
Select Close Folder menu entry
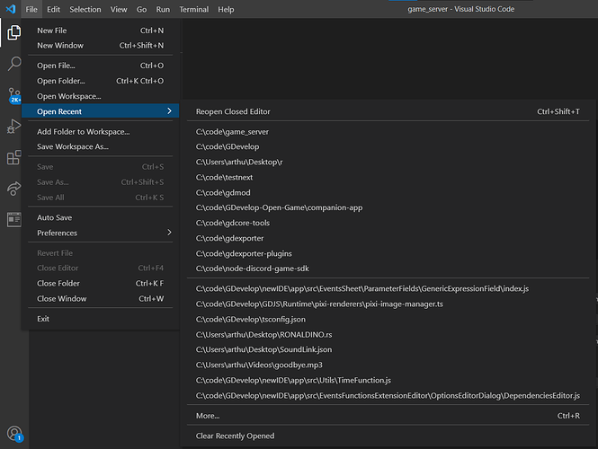click(x=101, y=284)
